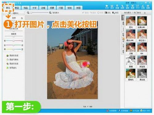Viewport: 154px width, 115px height.
Task: Open the 时尚 effects side tab
Action: click(x=123, y=40)
